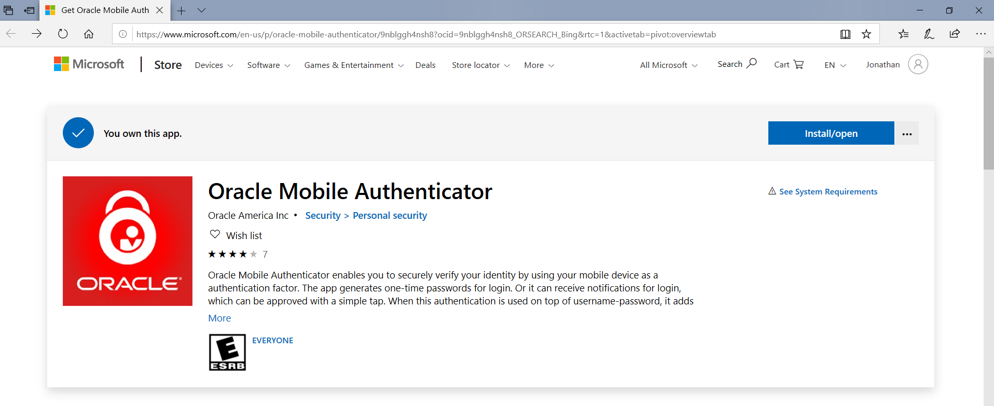Image resolution: width=994 pixels, height=406 pixels.
Task: Open the more options ellipsis beside Install/open
Action: tap(907, 133)
